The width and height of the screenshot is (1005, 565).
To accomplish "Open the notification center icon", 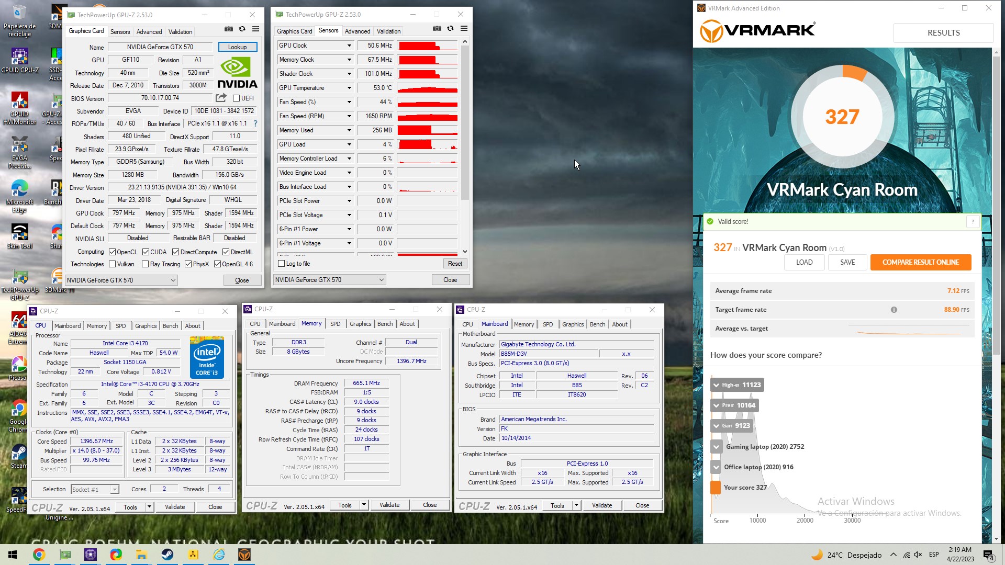I will coord(989,555).
